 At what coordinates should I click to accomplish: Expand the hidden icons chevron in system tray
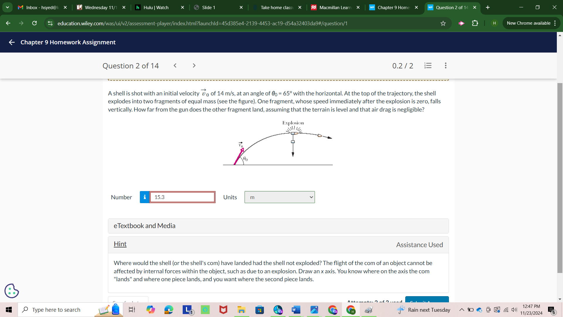point(461,310)
